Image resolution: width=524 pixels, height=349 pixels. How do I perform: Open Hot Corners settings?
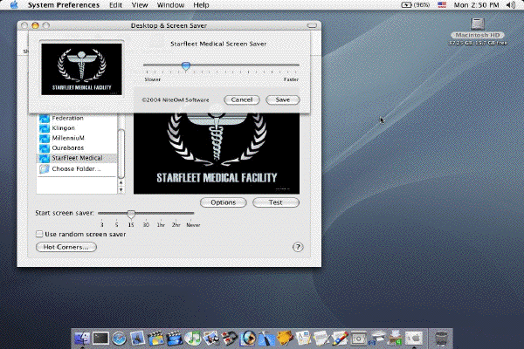point(66,247)
